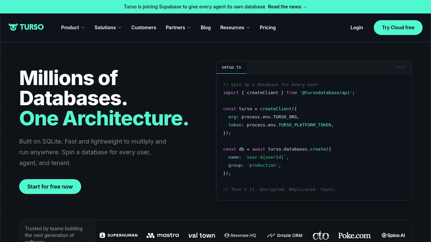Expand the Partners chevron arrow

click(189, 28)
